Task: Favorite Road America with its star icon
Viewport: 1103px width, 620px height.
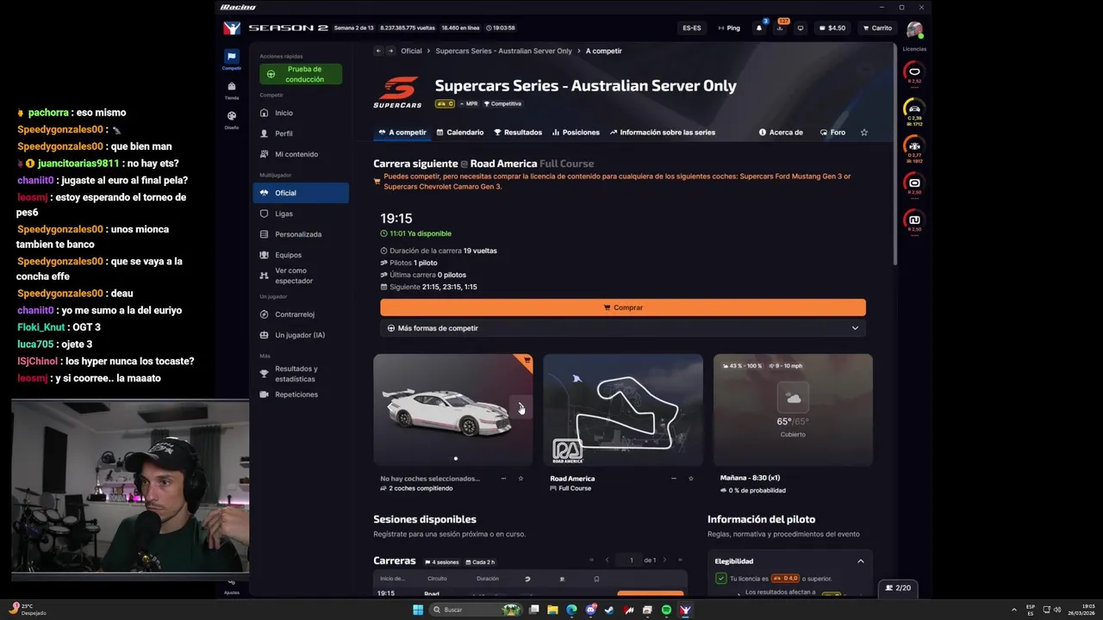Action: click(690, 479)
